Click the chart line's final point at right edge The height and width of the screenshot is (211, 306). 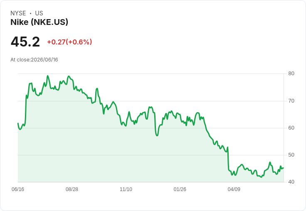284,168
